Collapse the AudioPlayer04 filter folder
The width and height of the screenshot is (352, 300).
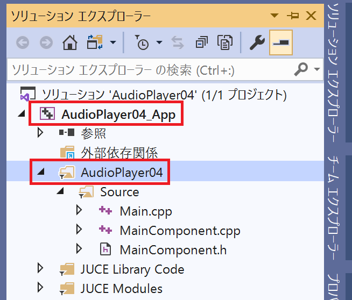[x=41, y=172]
